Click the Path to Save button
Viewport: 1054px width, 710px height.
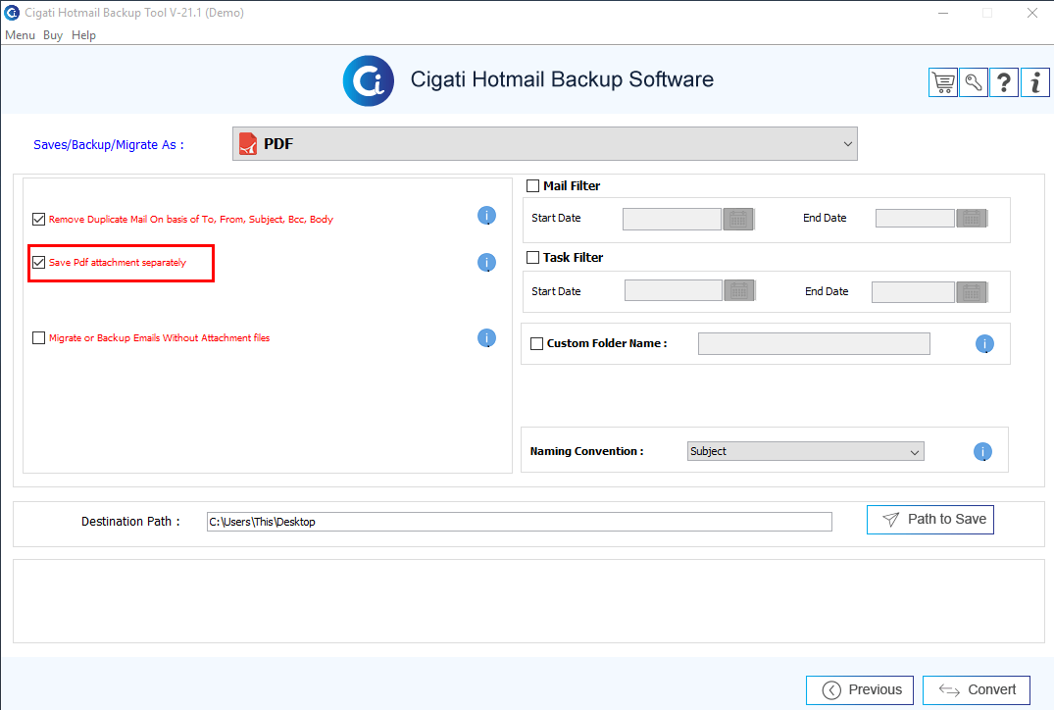click(x=930, y=520)
